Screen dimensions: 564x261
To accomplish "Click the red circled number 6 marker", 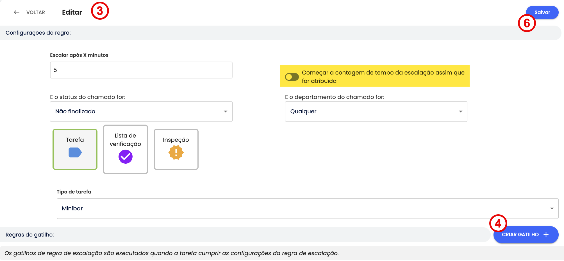I will 527,23.
